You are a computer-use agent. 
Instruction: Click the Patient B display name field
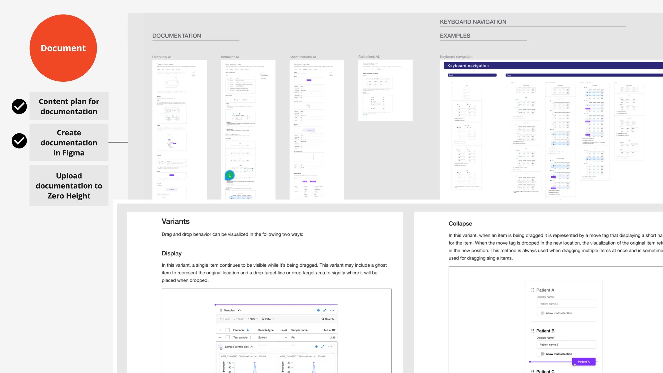point(566,345)
